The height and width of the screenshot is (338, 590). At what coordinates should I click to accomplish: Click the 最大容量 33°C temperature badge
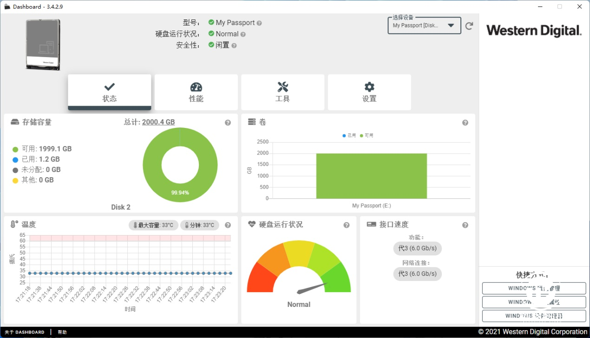pos(153,225)
